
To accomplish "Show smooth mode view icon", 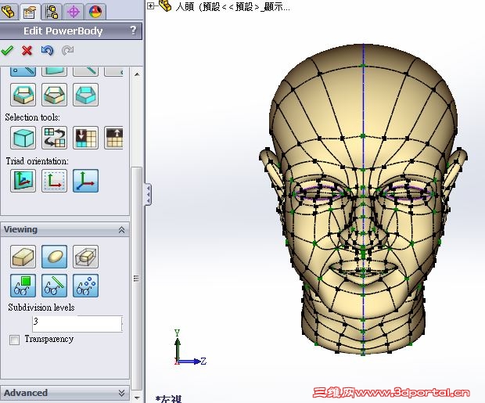I will (x=54, y=257).
